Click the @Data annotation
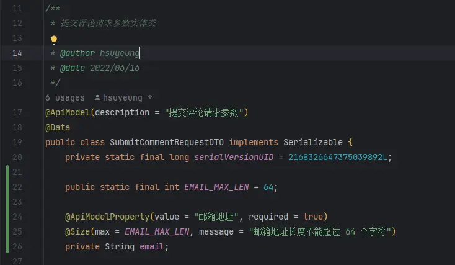Screen dimensions: 455x265 tap(58, 127)
